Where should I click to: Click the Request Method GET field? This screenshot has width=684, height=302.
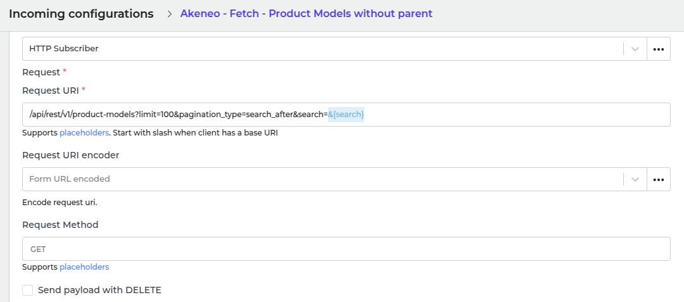click(346, 249)
